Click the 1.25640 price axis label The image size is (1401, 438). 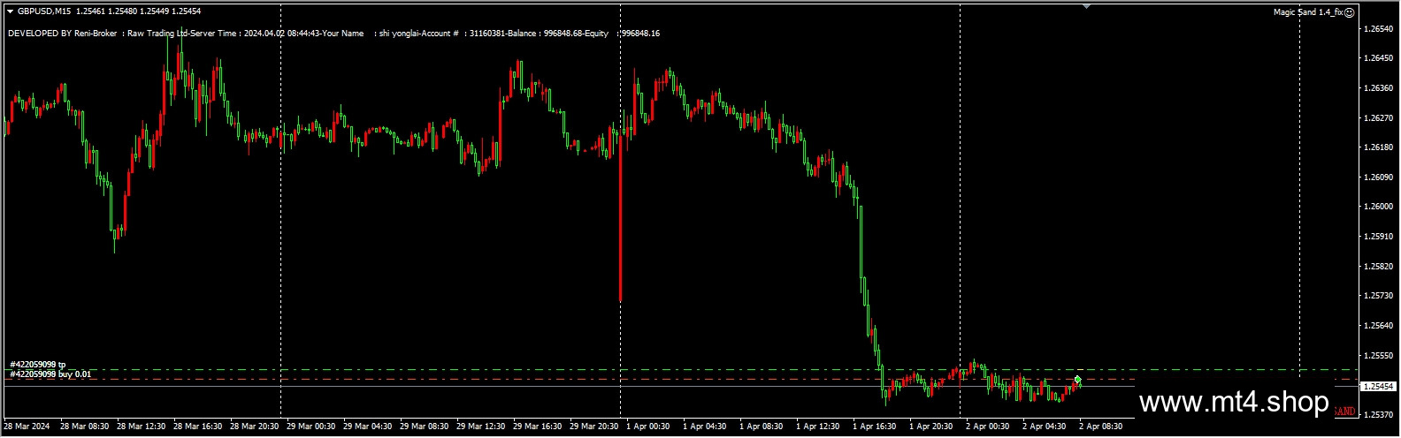[1378, 326]
